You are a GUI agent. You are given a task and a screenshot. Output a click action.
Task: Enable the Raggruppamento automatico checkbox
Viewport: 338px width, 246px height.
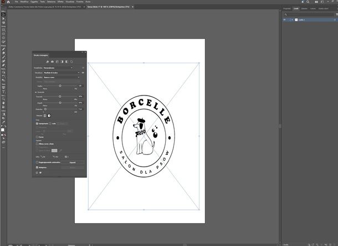pos(37,162)
